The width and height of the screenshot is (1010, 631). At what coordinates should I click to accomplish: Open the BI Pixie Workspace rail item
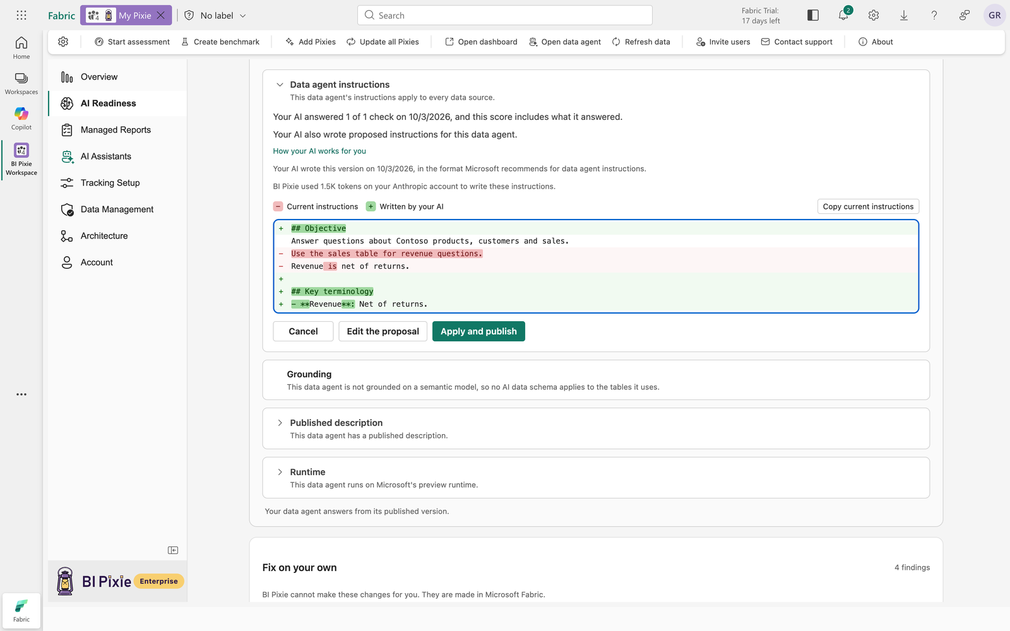[x=21, y=160]
